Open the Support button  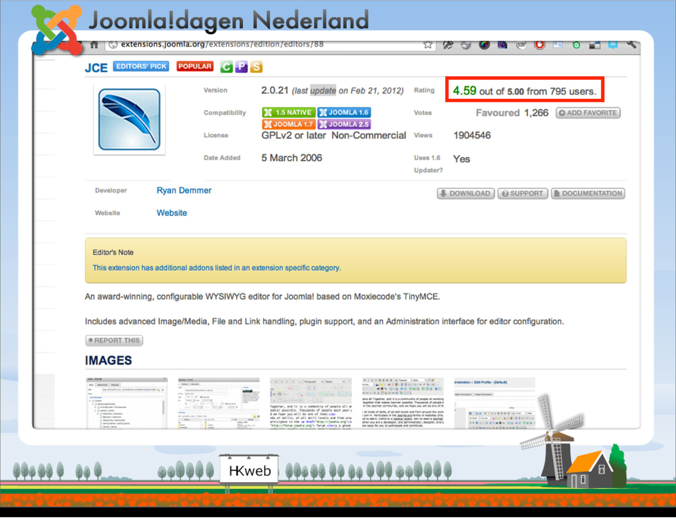tap(523, 193)
